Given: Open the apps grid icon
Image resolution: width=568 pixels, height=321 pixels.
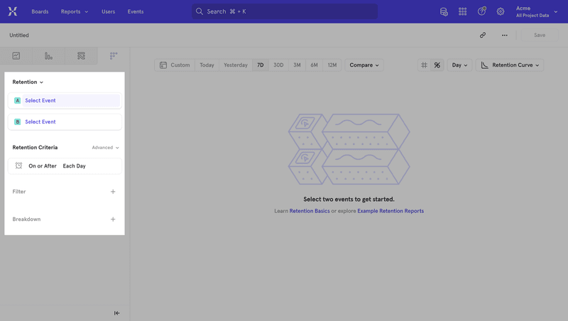Looking at the screenshot, I should click(x=463, y=11).
